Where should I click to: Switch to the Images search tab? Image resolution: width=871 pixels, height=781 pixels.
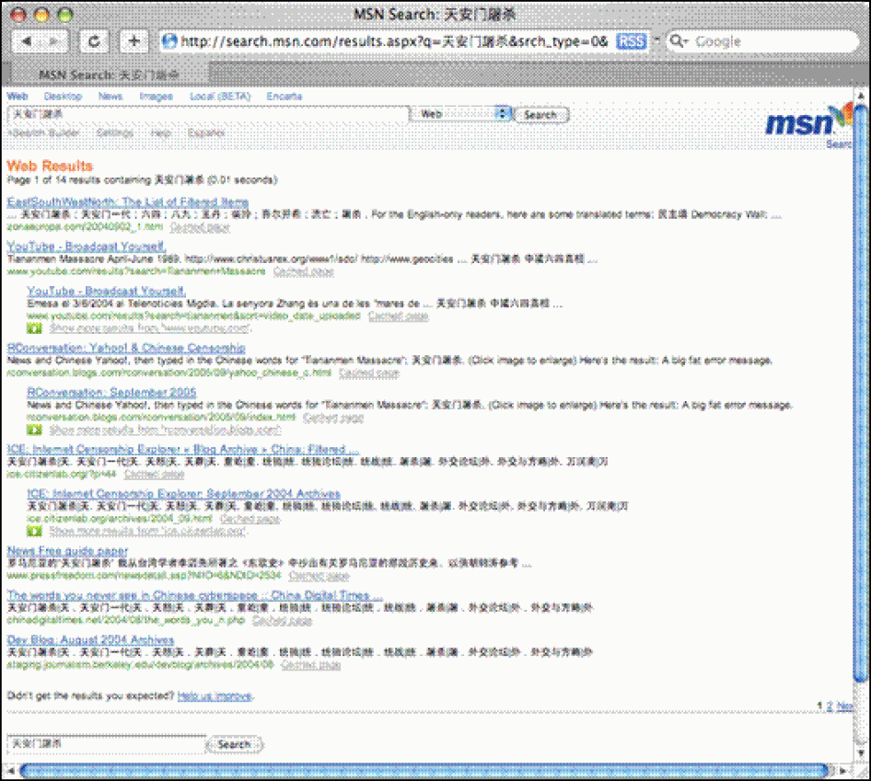[x=156, y=96]
